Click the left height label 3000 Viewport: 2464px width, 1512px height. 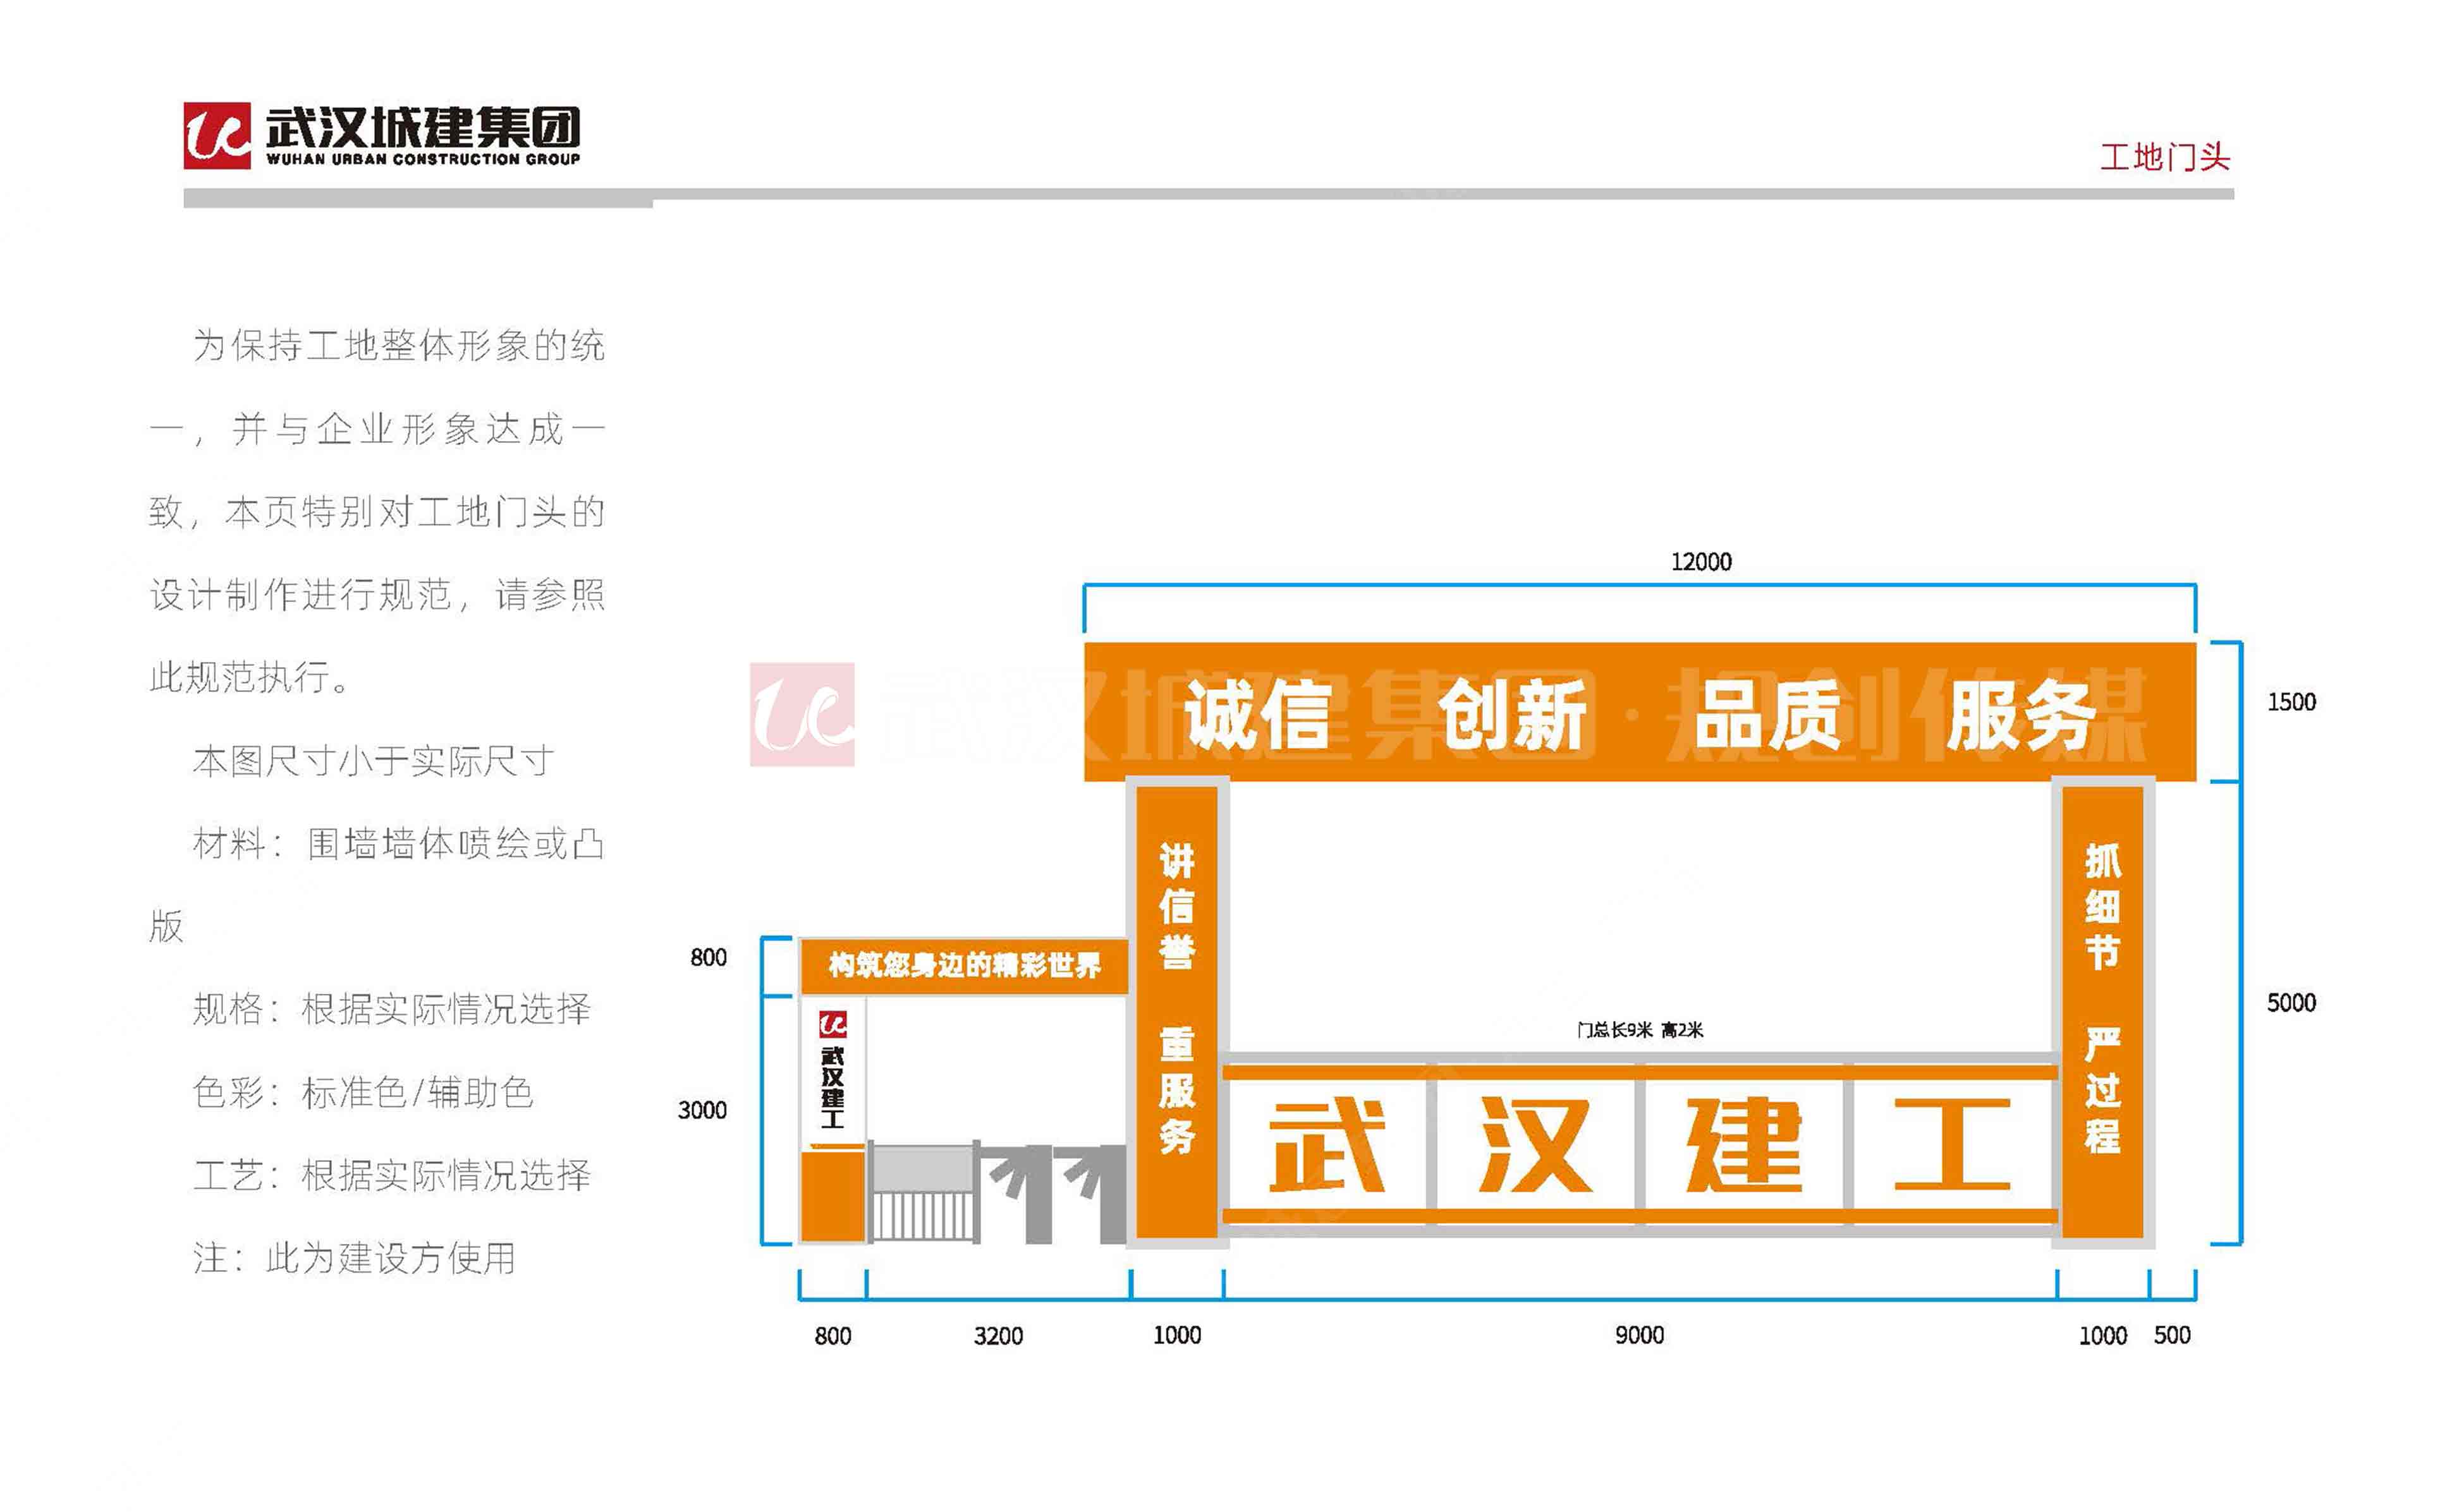tap(702, 1110)
